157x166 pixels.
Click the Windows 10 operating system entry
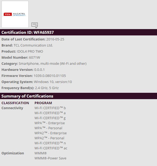53,82
